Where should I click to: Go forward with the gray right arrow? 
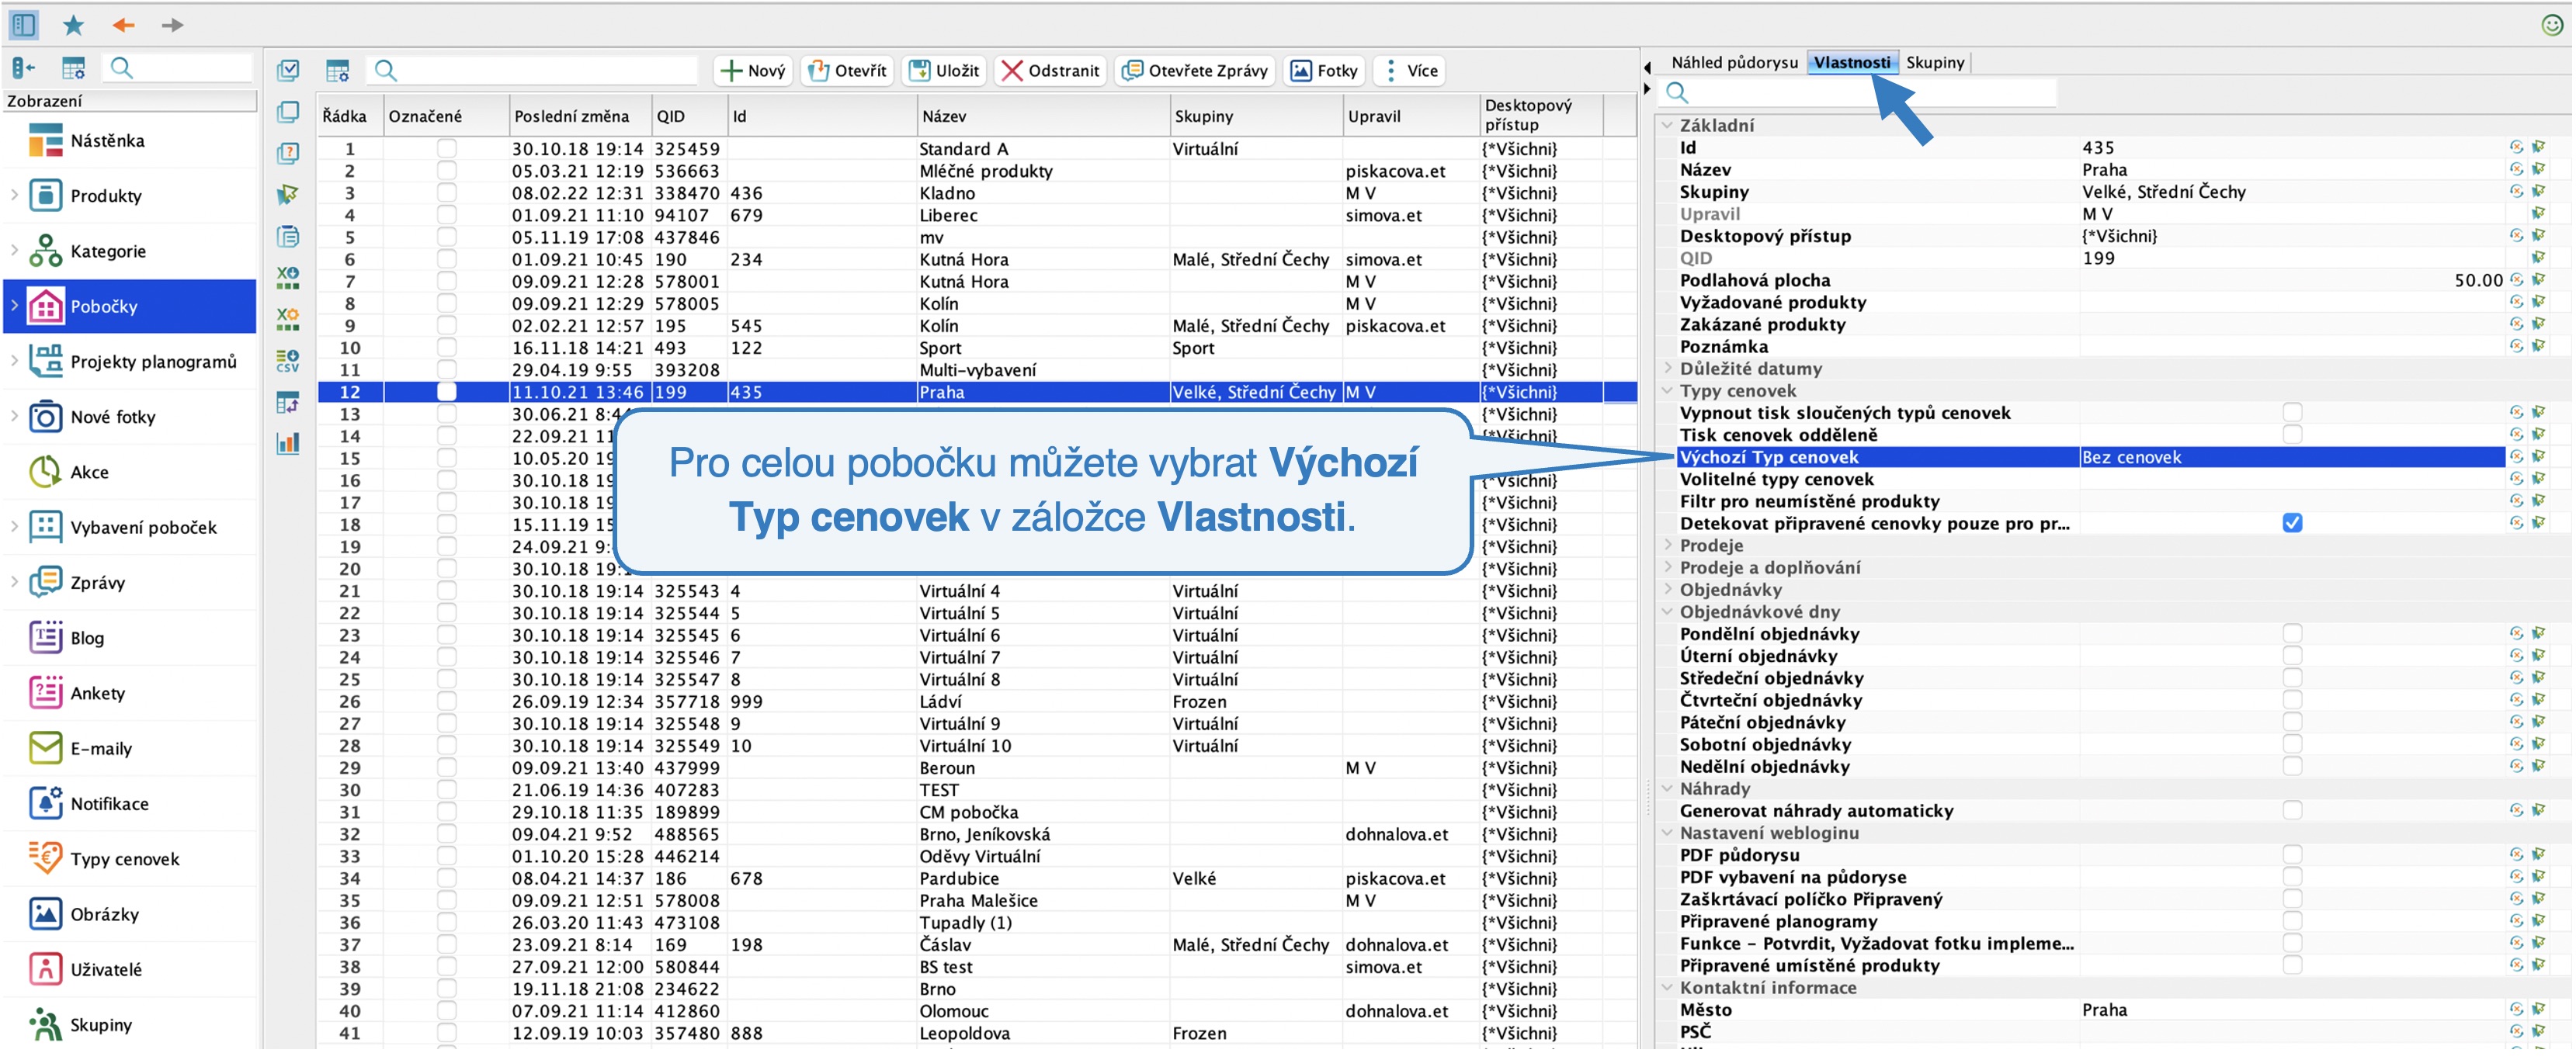(x=172, y=24)
